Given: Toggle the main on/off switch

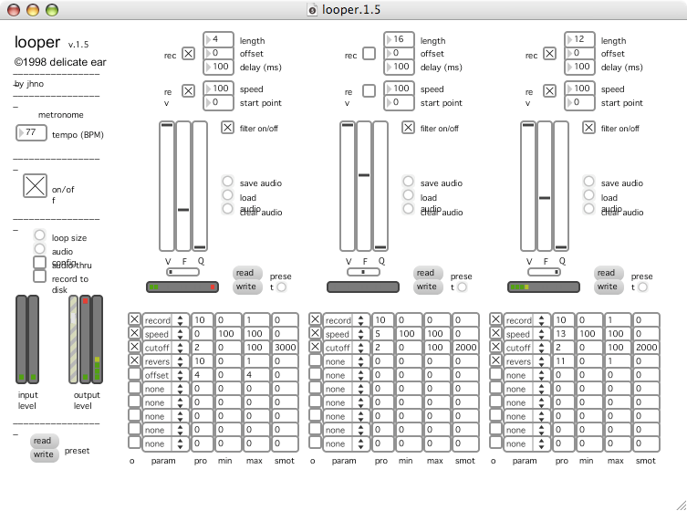Looking at the screenshot, I should pyautogui.click(x=35, y=186).
